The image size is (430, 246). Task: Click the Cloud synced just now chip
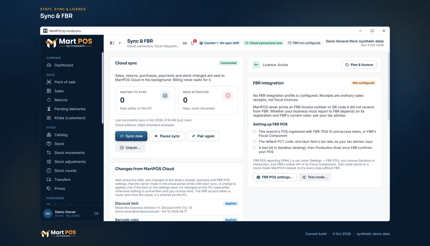click(x=263, y=43)
